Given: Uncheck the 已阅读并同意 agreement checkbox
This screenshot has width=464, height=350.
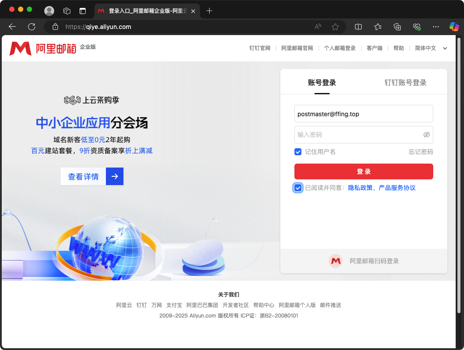Looking at the screenshot, I should (298, 188).
